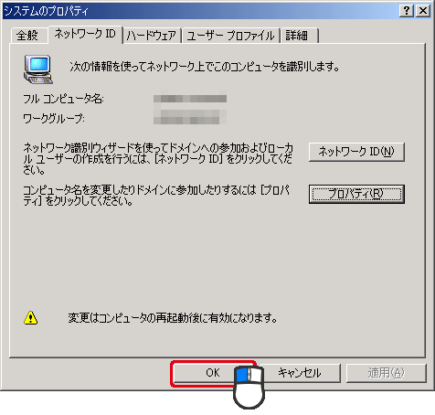Click the システムのプロパティ title bar
The image size is (435, 415).
pos(199,11)
